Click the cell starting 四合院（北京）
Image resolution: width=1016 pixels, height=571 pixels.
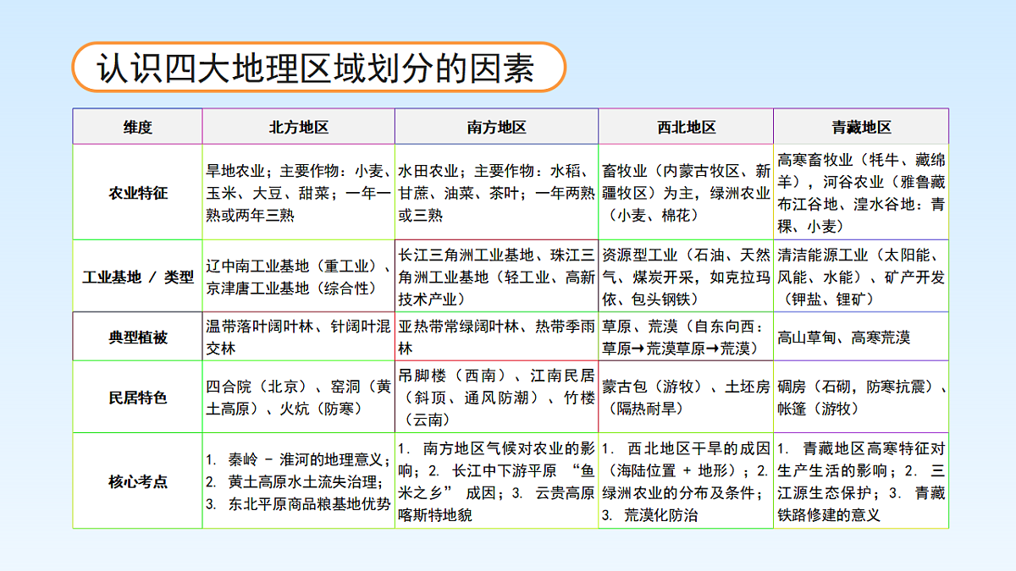point(298,398)
